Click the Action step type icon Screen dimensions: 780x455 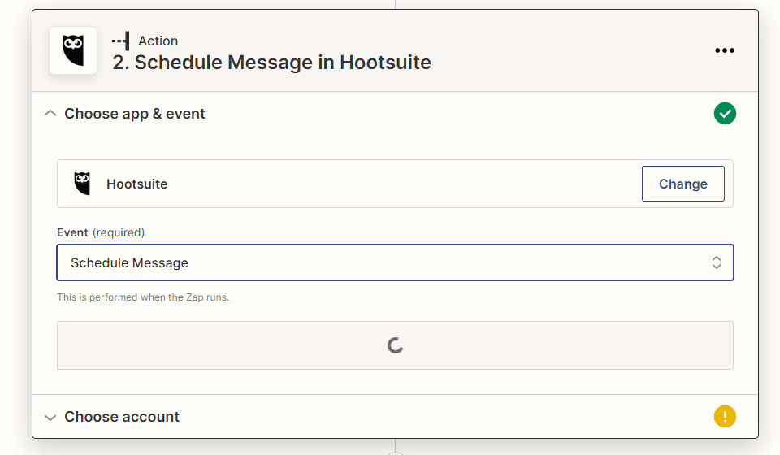(121, 41)
